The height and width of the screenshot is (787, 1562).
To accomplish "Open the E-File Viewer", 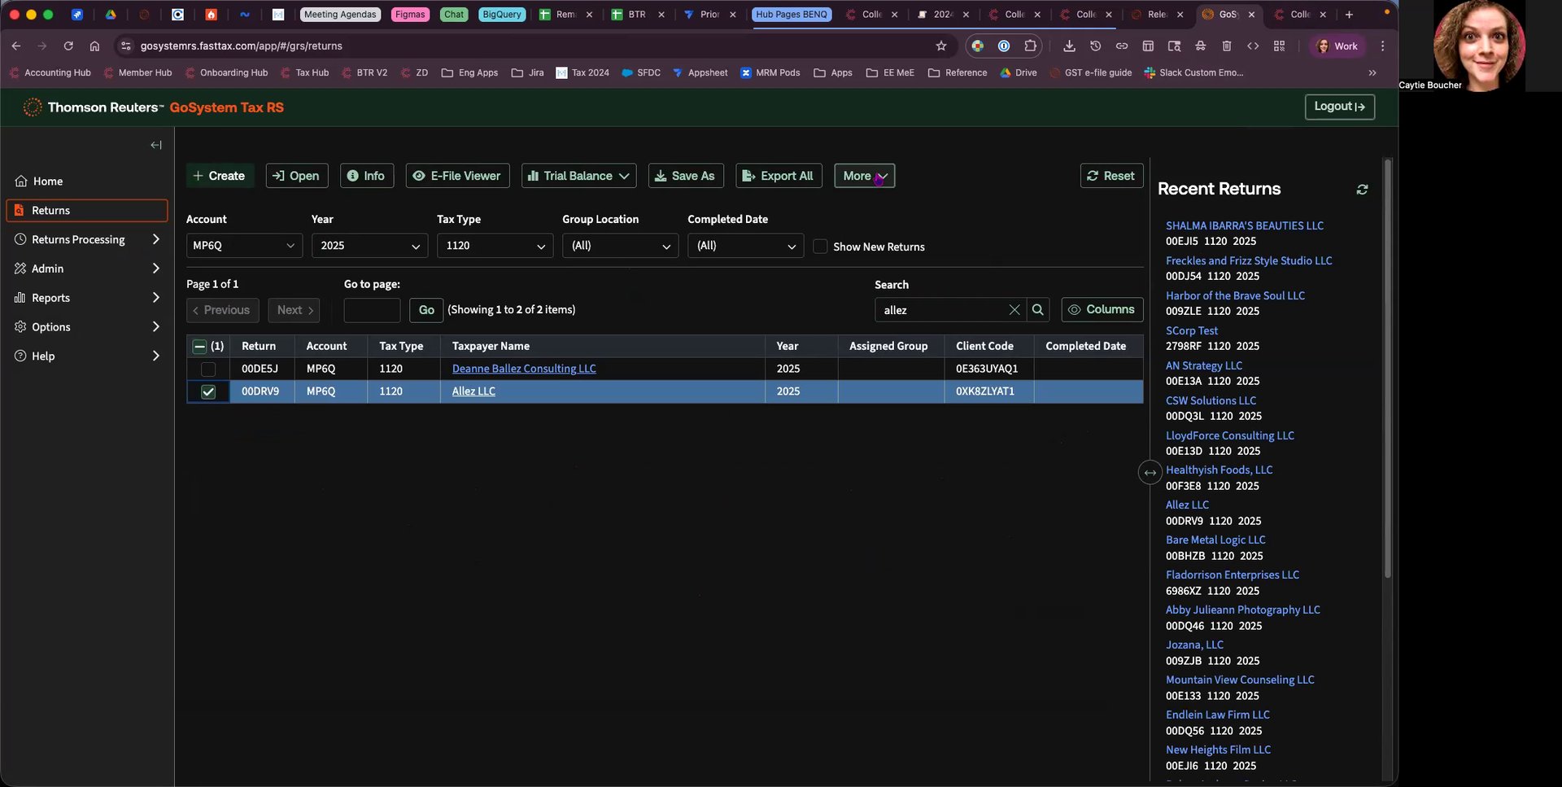I will point(457,176).
